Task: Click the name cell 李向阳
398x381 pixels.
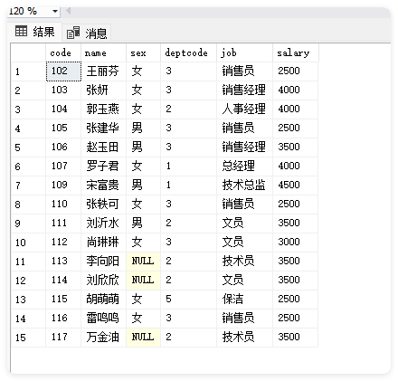Action: [103, 262]
